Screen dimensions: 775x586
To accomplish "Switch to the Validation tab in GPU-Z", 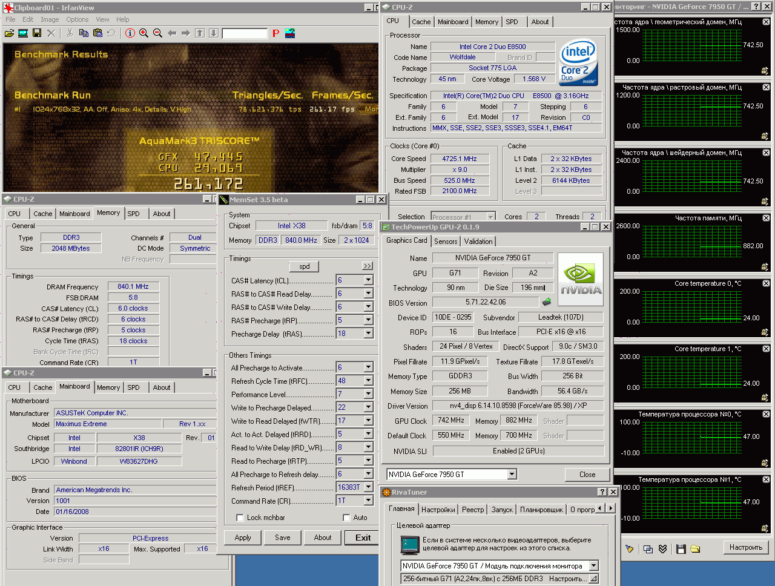I will pyautogui.click(x=478, y=242).
